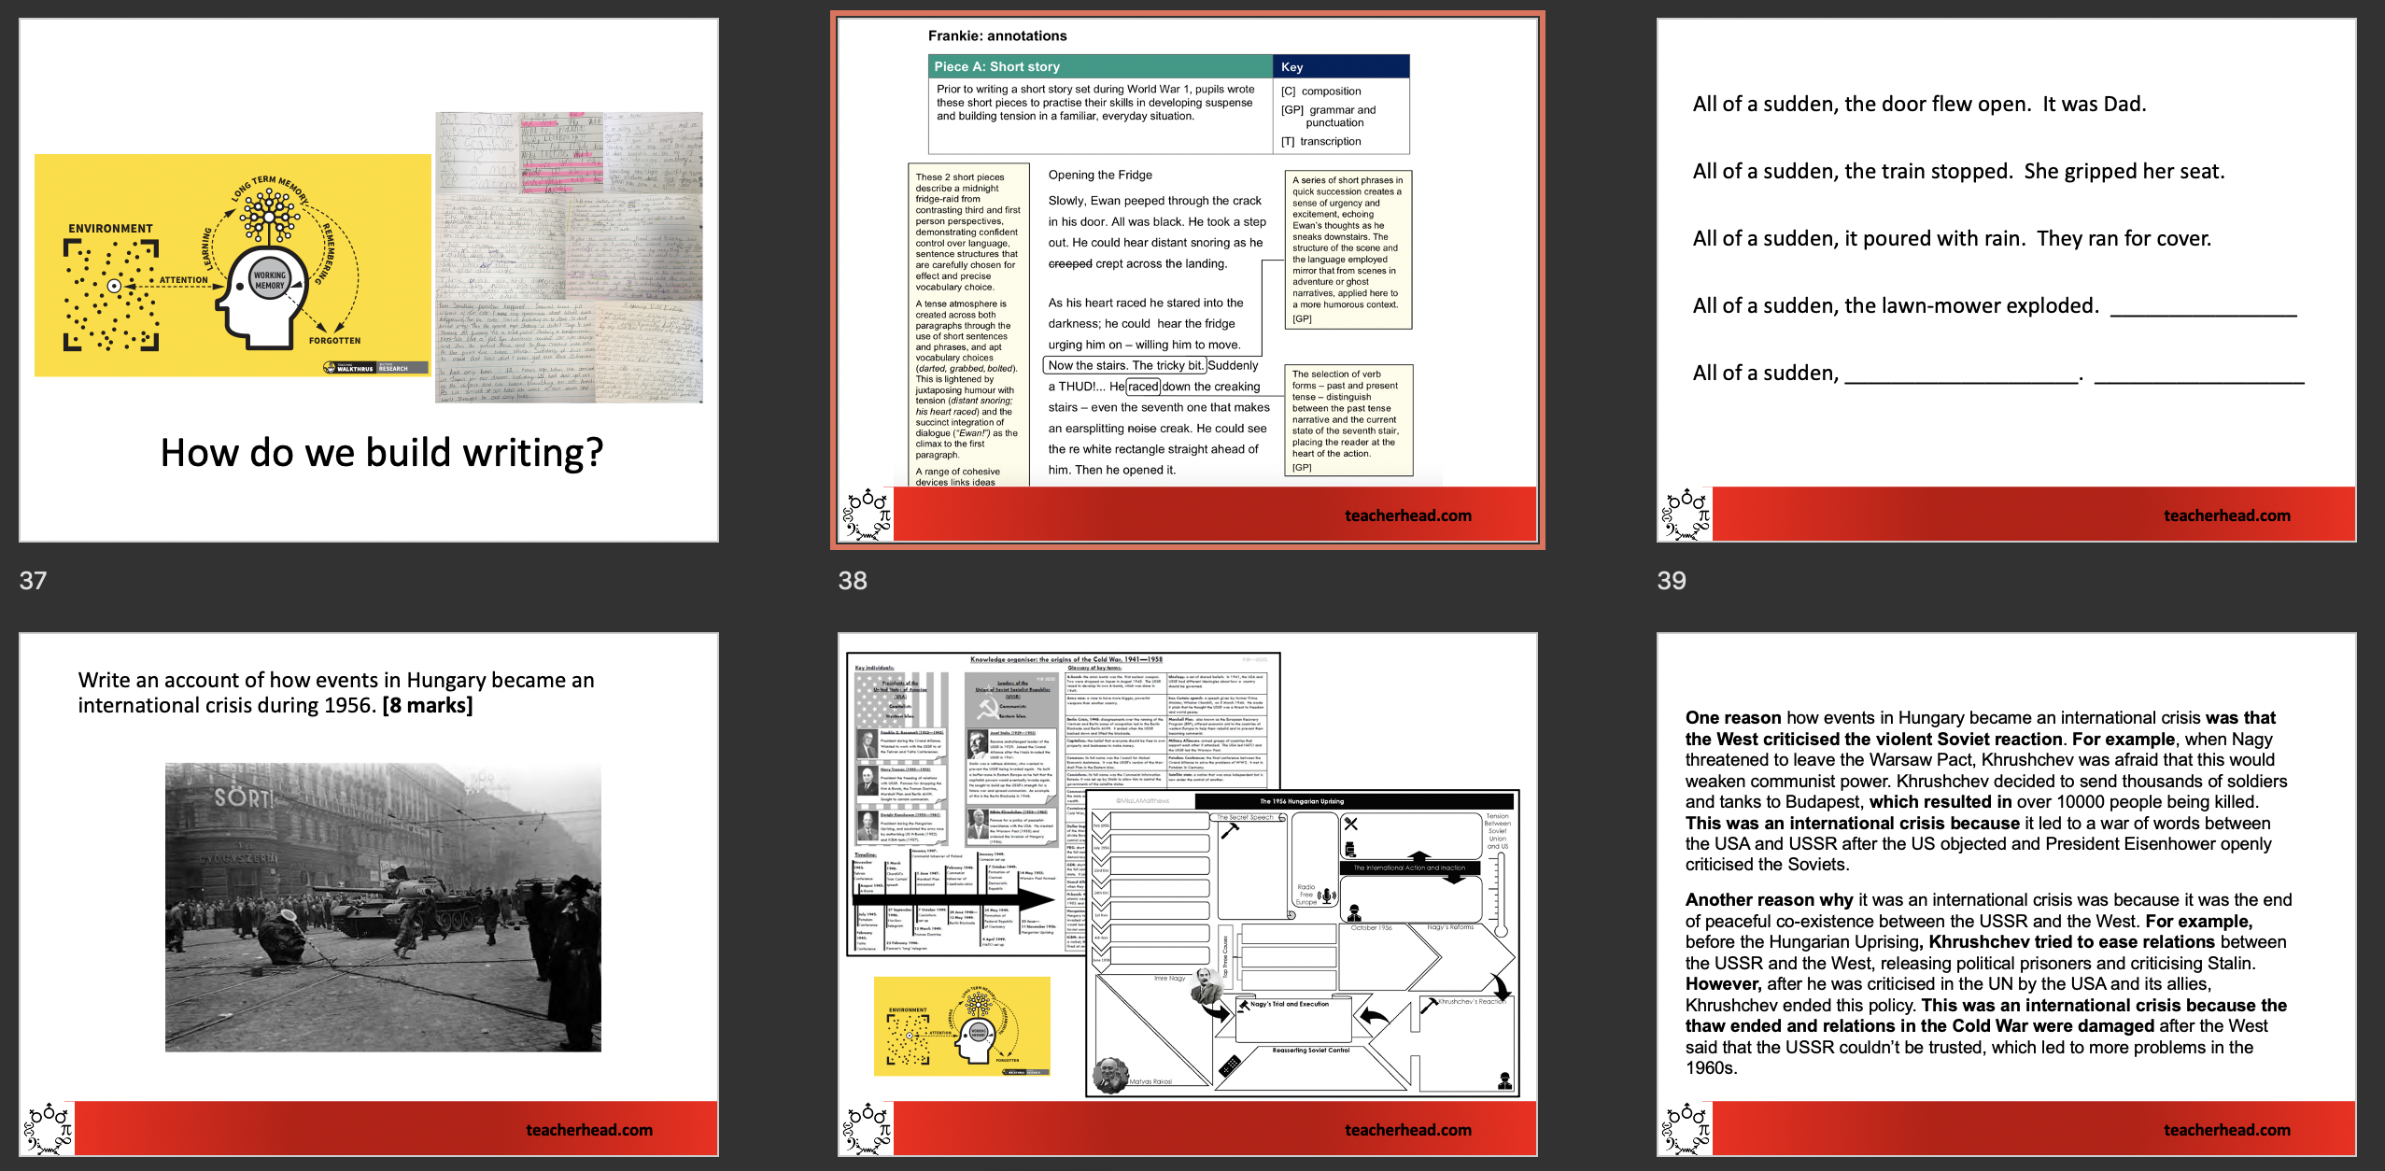The image size is (2385, 1171).
Task: Click the slide number 38 label
Action: [853, 581]
